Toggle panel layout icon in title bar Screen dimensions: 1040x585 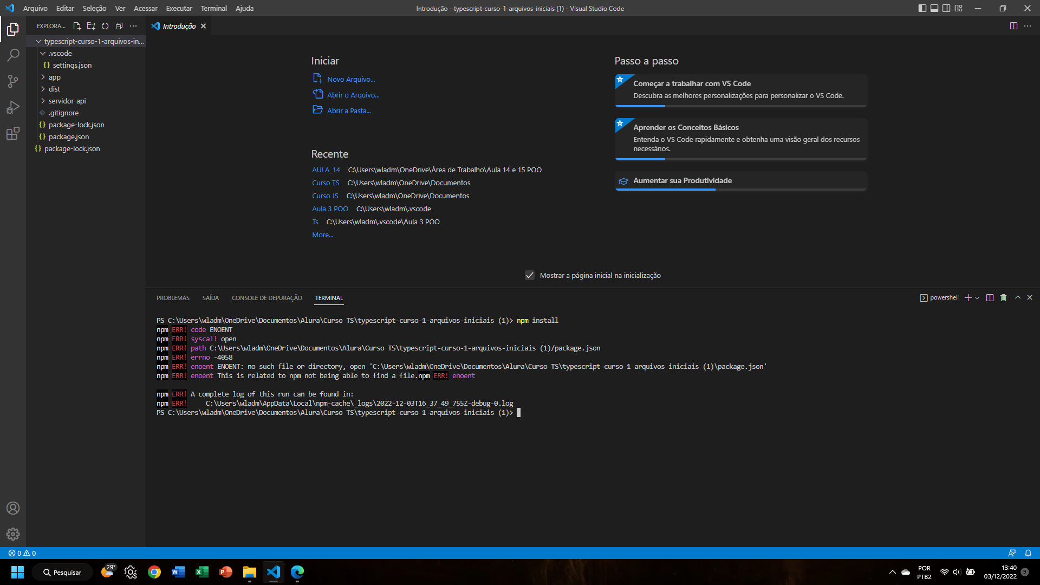tap(934, 8)
